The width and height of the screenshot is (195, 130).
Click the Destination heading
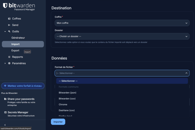(x=62, y=8)
